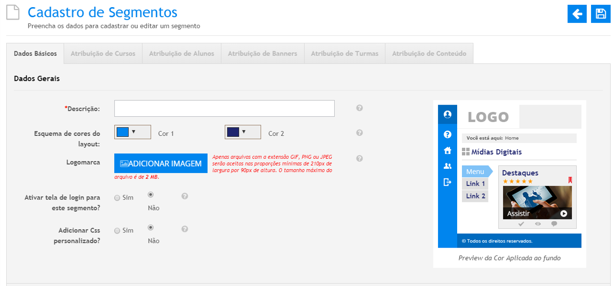Image resolution: width=614 pixels, height=286 pixels.
Task: Click the home icon in preview sidebar
Action: pos(448,151)
